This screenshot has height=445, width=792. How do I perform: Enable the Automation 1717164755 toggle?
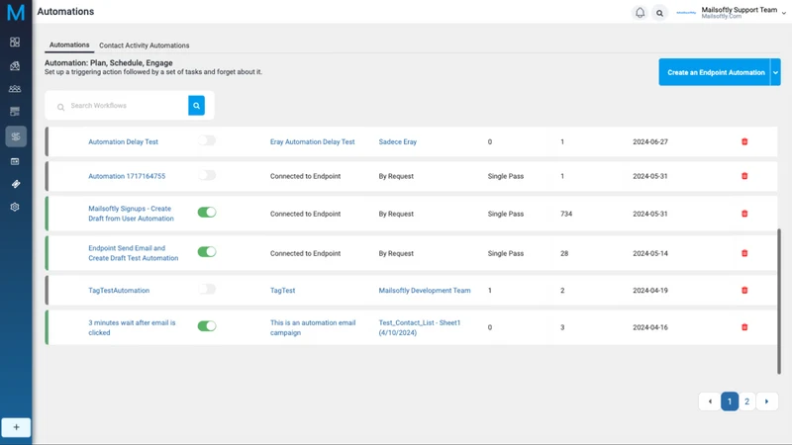tap(207, 175)
